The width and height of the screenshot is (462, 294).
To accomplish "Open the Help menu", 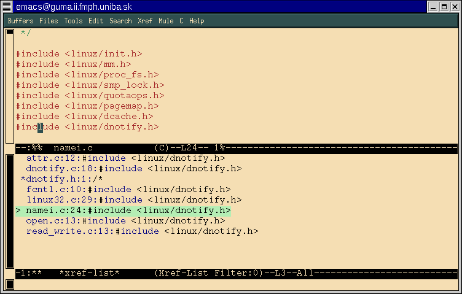I will 197,21.
